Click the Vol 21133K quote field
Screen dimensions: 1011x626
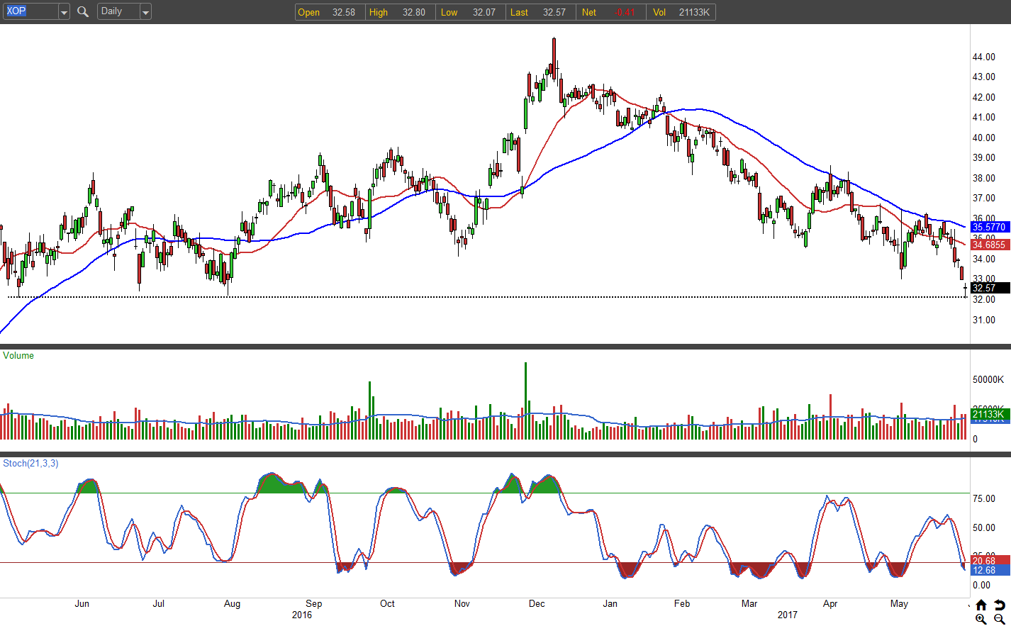coord(681,12)
